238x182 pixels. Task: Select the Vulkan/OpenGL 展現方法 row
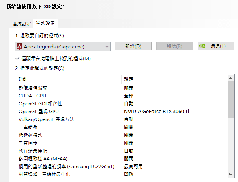point(122,119)
